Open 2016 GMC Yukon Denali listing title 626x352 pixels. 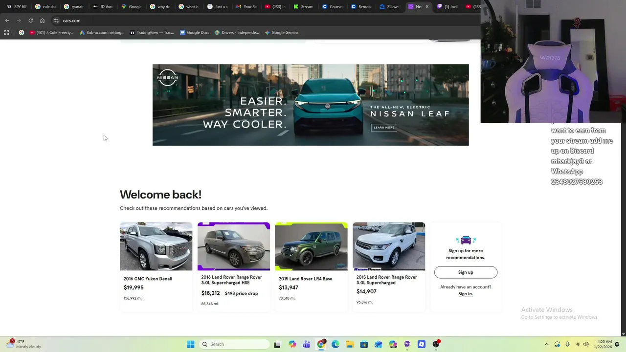coord(148,279)
